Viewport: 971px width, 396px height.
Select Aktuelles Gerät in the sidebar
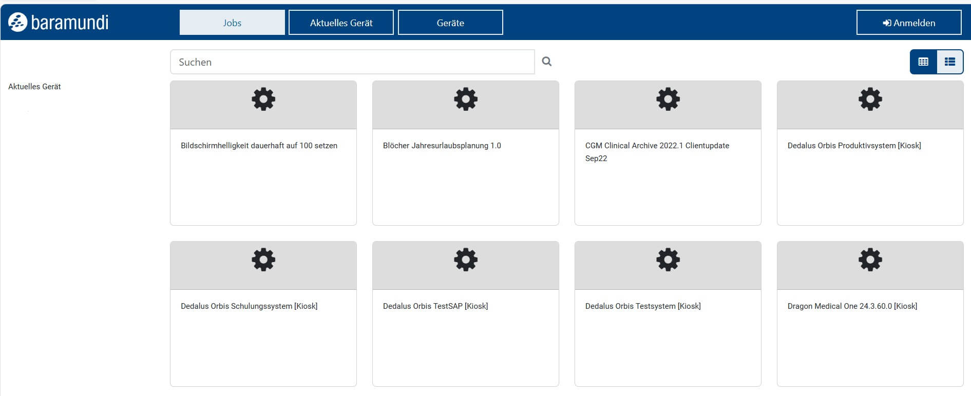(x=34, y=87)
